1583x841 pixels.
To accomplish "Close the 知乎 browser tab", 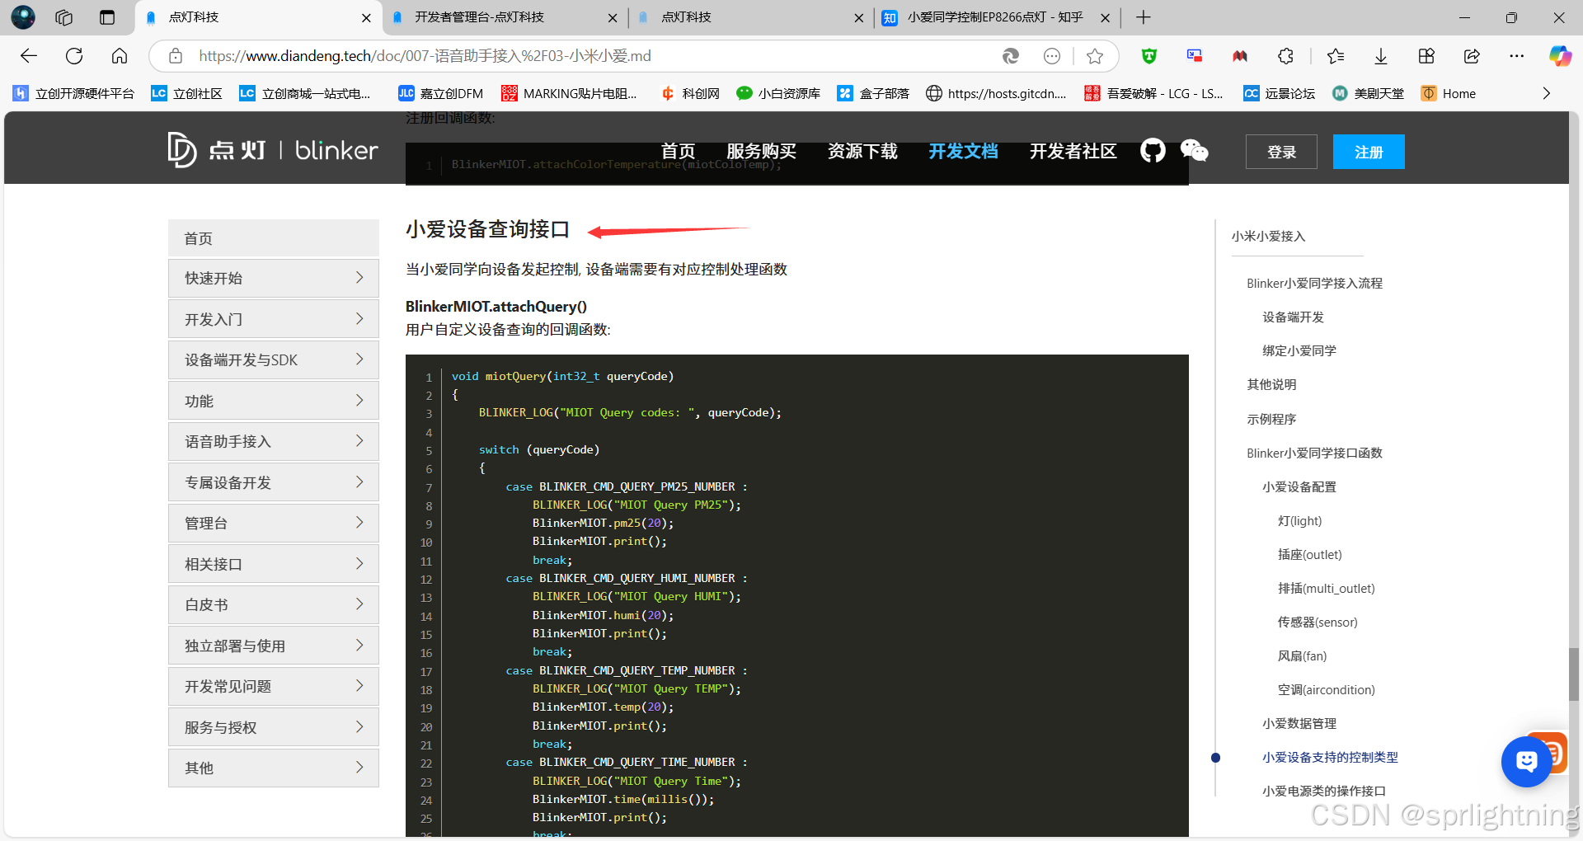I will tap(1105, 17).
